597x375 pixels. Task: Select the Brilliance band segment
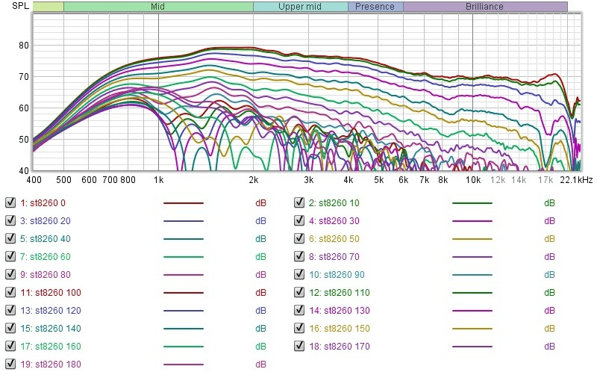coord(485,7)
